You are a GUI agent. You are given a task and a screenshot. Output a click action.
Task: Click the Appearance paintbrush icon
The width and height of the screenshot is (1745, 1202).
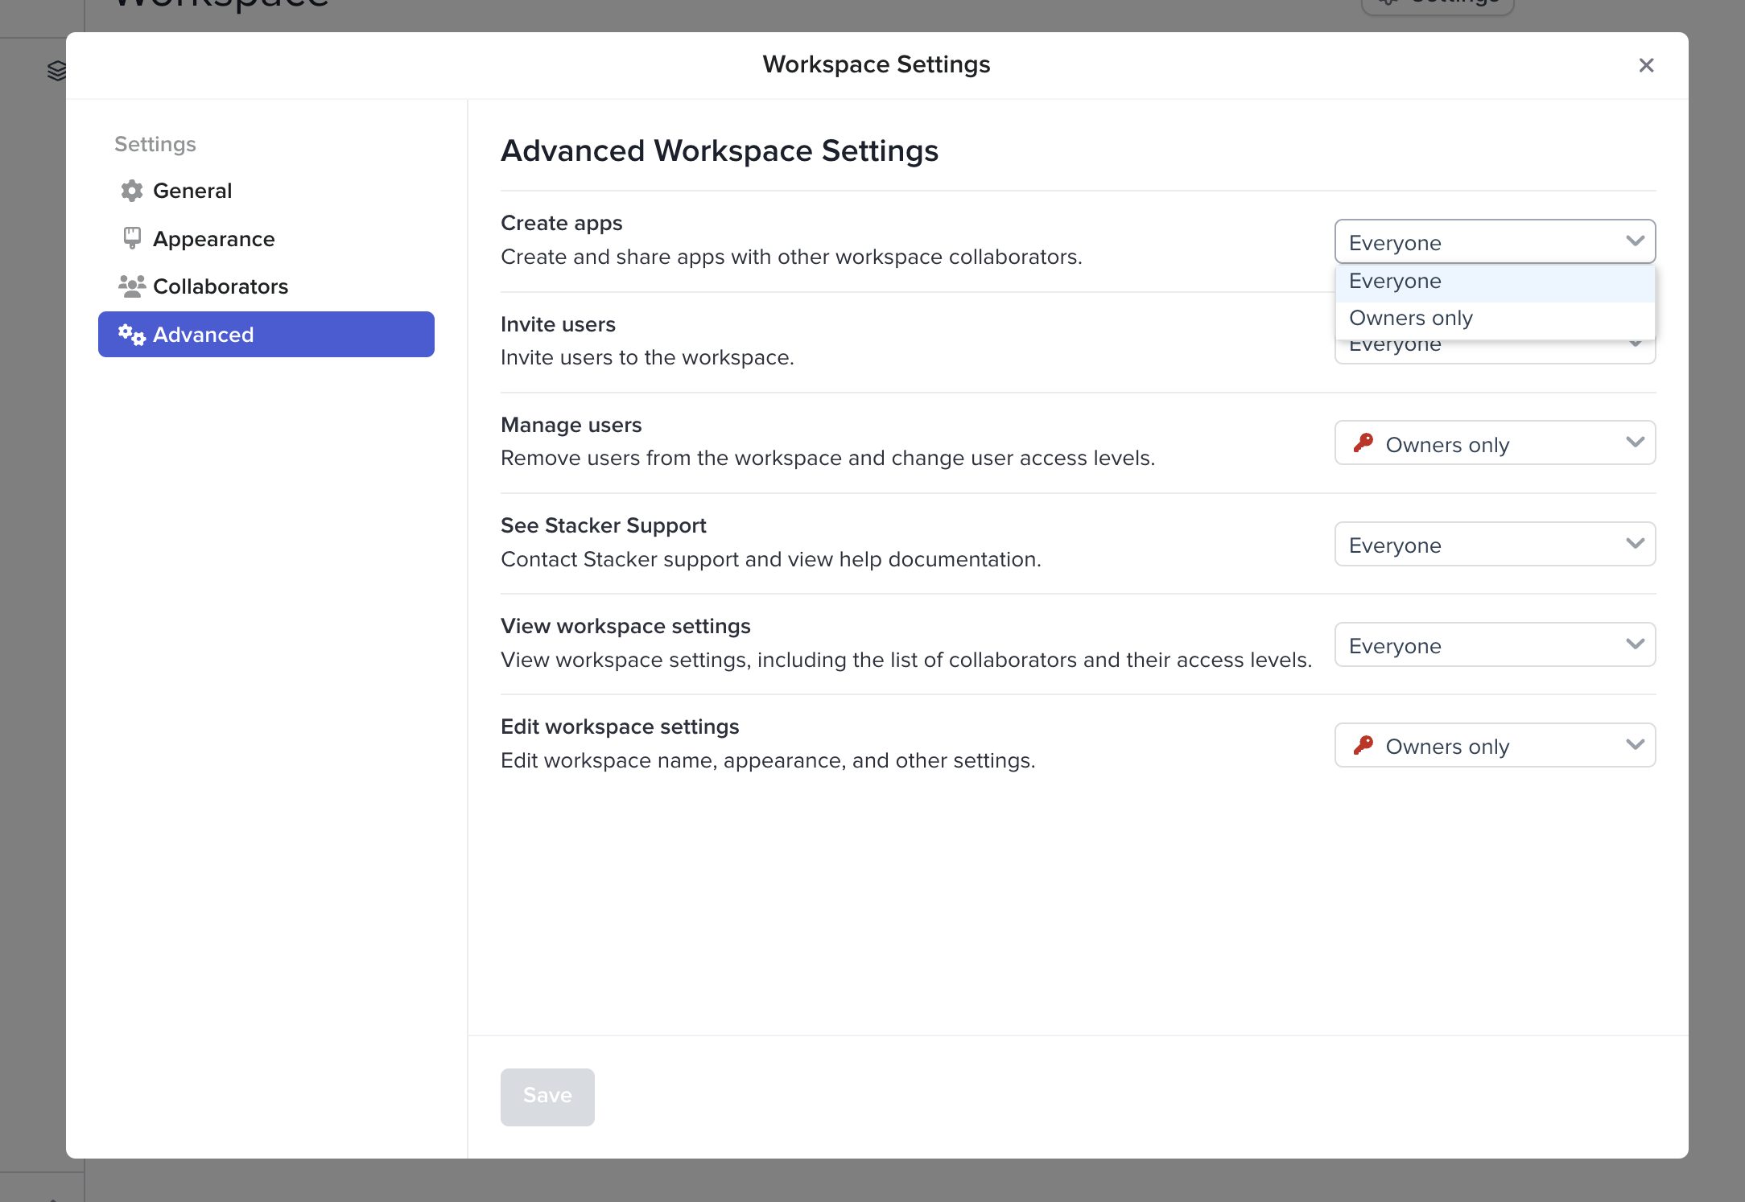132,238
